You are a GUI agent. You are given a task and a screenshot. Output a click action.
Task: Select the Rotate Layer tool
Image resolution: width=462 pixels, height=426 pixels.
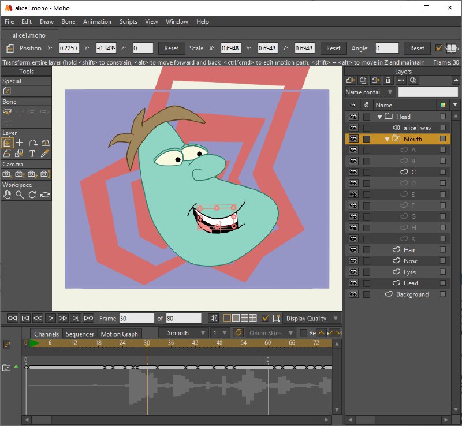pyautogui.click(x=33, y=143)
